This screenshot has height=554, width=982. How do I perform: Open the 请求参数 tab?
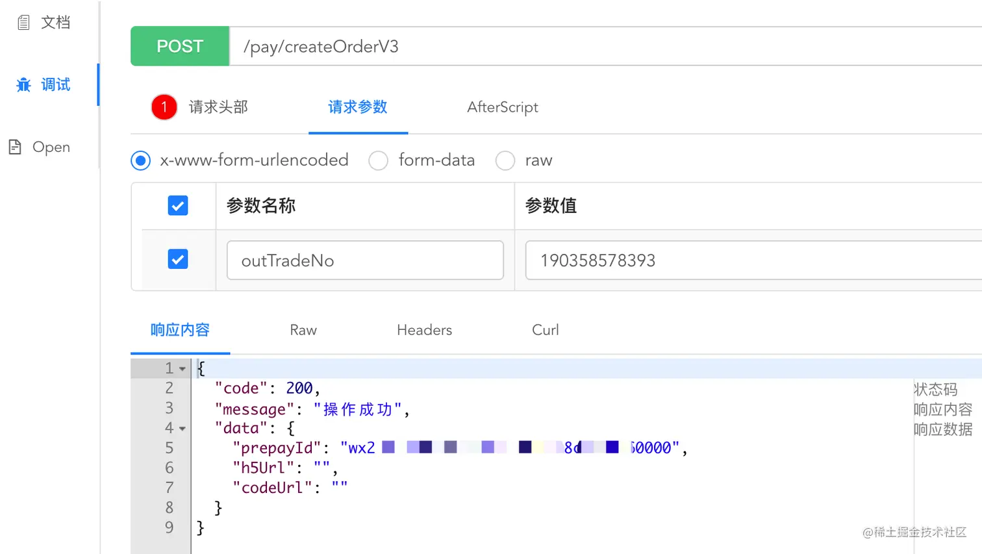click(358, 107)
